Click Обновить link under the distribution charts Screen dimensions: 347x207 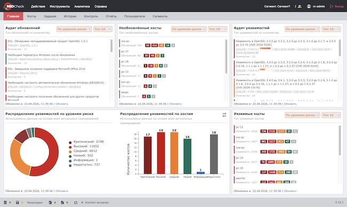pyautogui.click(x=62, y=191)
